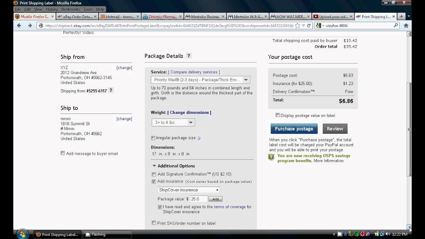Close the Upload your video tab
The width and height of the screenshot is (425, 239).
tap(351, 17)
